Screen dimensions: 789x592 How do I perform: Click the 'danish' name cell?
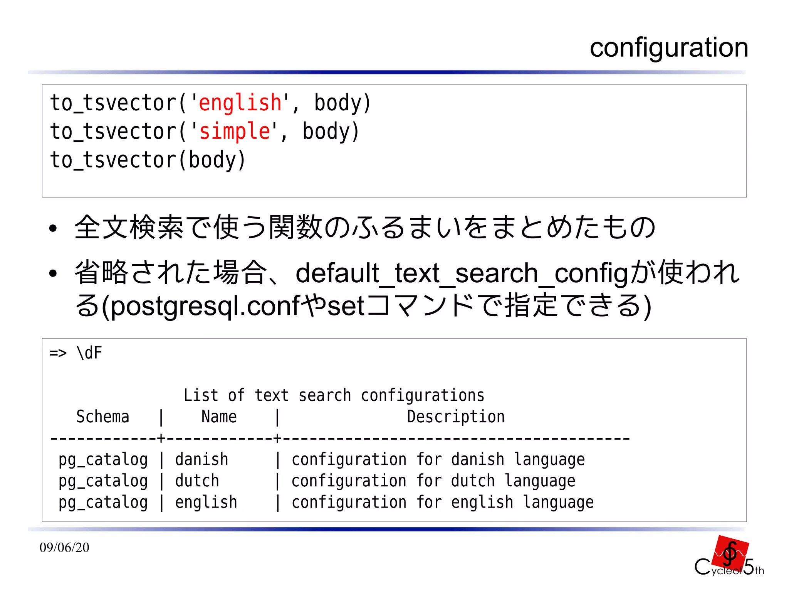coord(201,460)
